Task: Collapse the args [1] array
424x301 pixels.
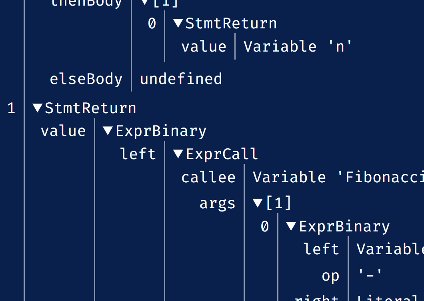Action: (x=258, y=203)
